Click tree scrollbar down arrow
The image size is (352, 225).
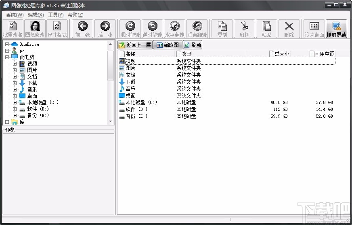coord(110,121)
